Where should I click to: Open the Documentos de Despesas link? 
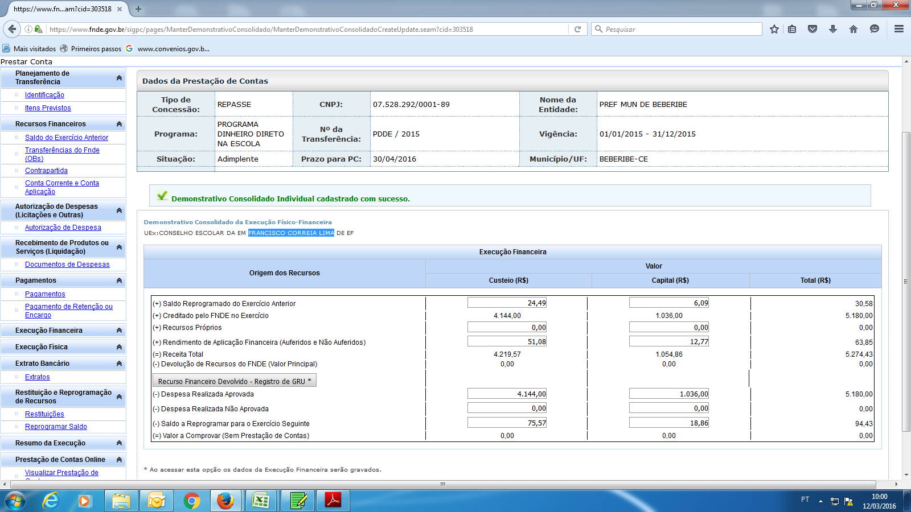click(x=67, y=265)
